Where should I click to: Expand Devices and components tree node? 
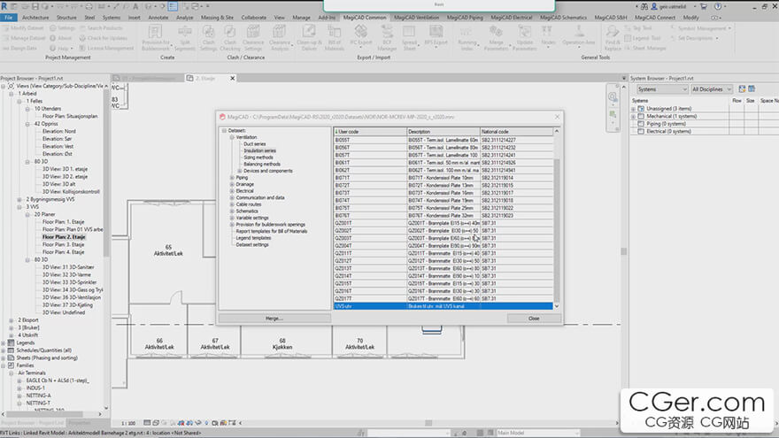[240, 171]
